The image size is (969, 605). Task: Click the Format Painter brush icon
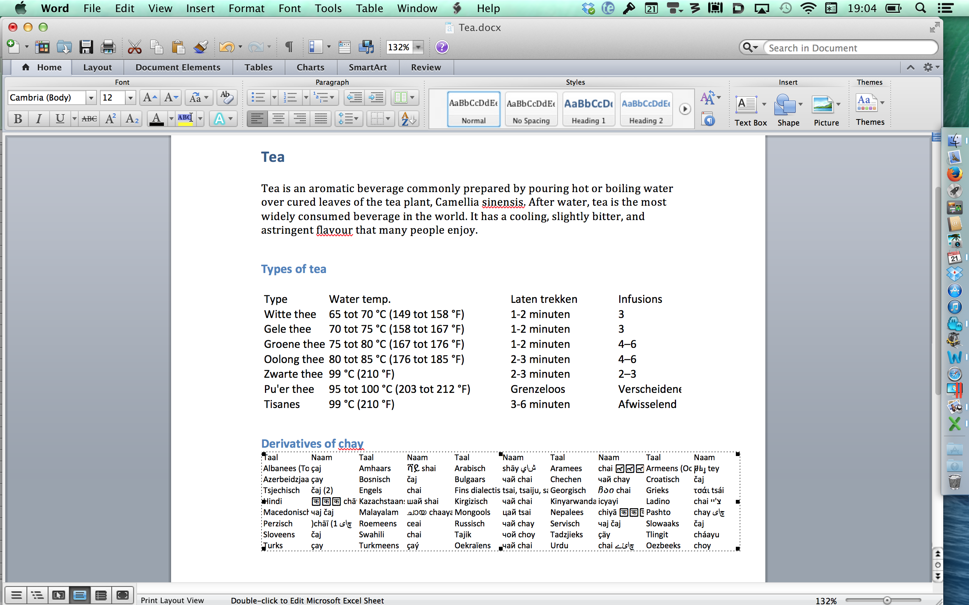tap(200, 47)
